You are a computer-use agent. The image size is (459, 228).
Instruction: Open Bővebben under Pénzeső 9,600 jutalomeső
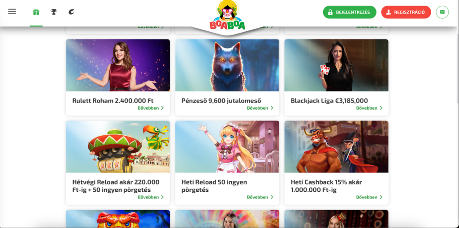tap(260, 108)
